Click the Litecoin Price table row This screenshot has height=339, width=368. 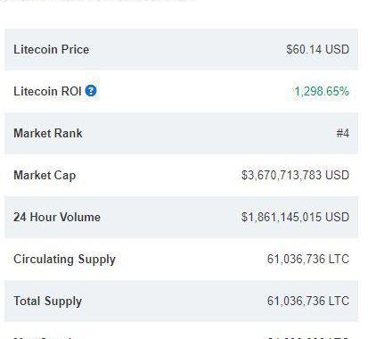click(181, 49)
